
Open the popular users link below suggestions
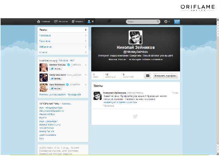[x=52, y=94]
